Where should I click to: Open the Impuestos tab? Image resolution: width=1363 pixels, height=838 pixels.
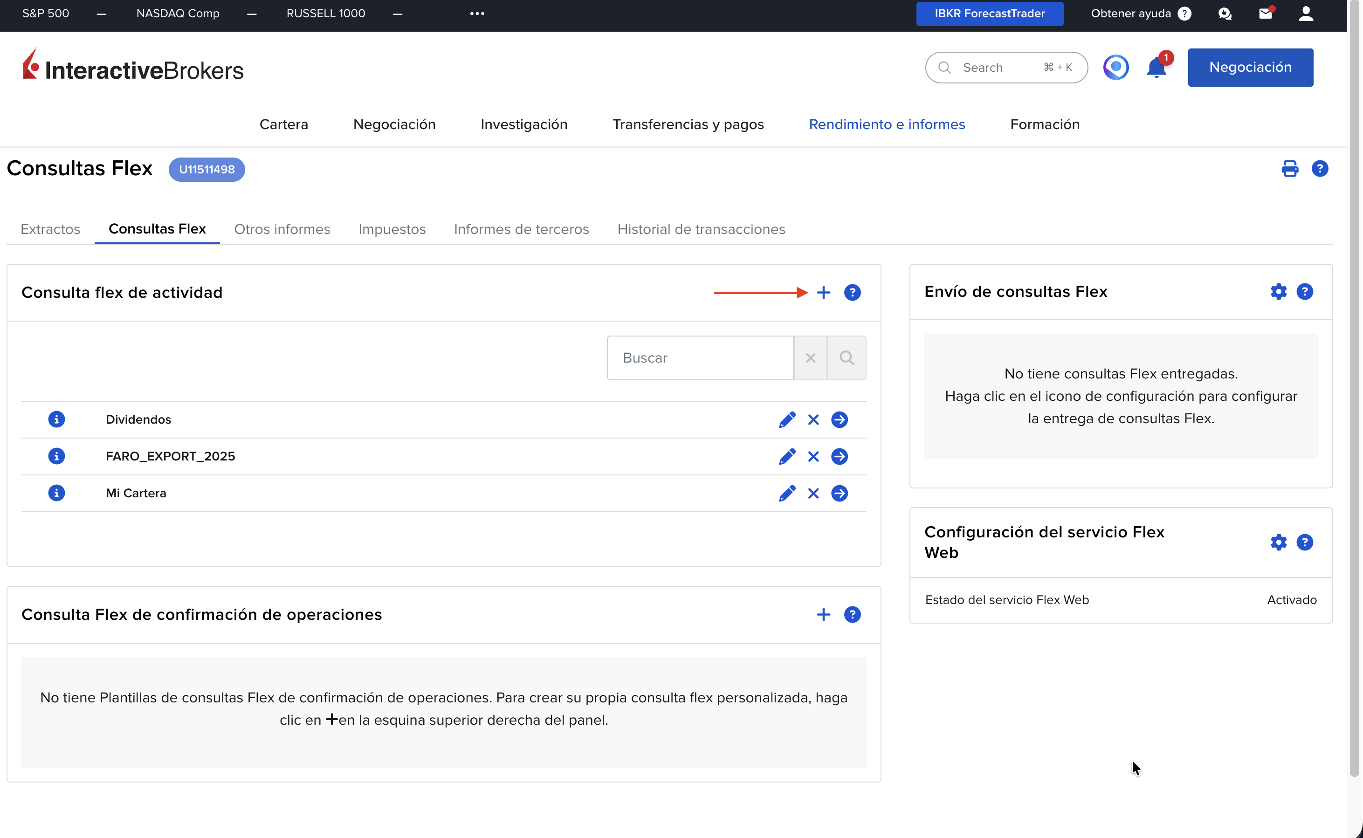click(392, 229)
